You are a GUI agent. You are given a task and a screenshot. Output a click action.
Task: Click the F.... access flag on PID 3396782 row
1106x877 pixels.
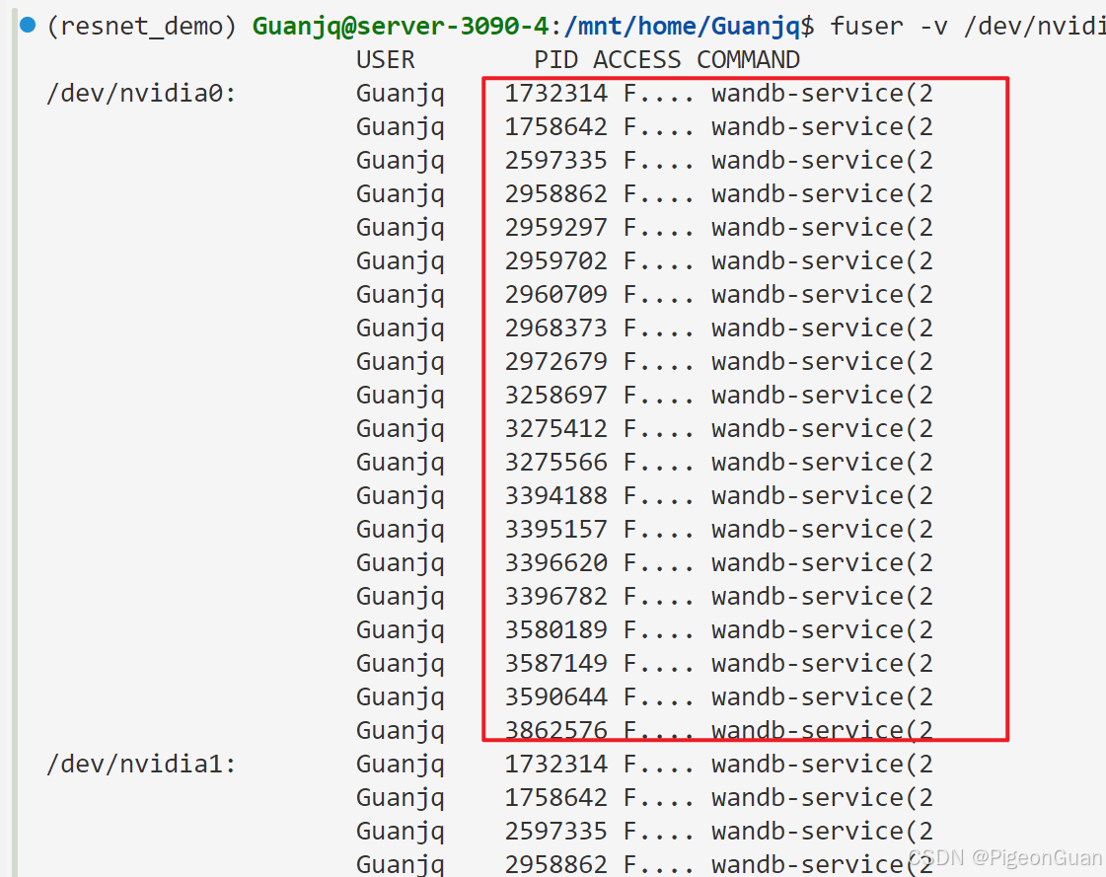pos(659,596)
